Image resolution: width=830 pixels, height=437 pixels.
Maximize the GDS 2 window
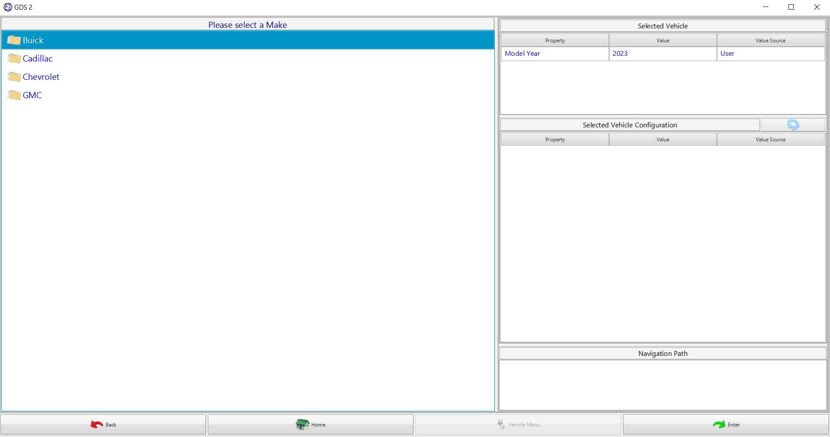tap(791, 7)
